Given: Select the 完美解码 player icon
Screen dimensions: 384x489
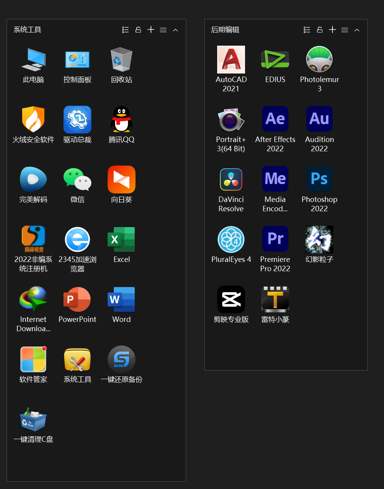Looking at the screenshot, I should tap(33, 180).
